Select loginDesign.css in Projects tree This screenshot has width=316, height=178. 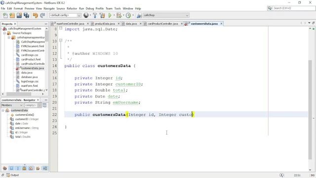click(30, 82)
